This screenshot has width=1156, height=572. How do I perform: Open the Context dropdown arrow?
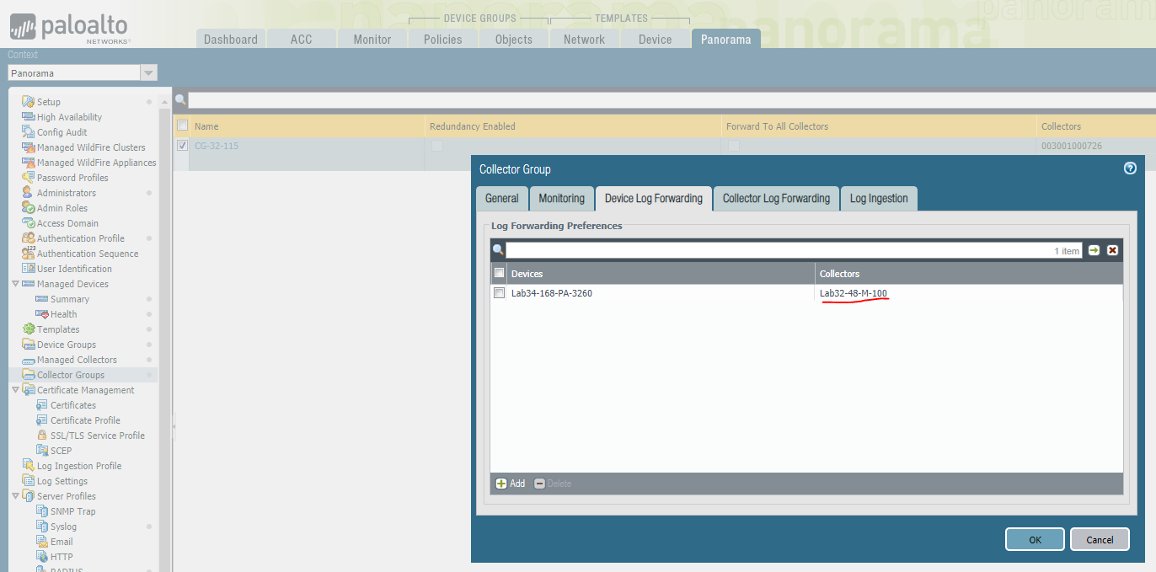149,73
